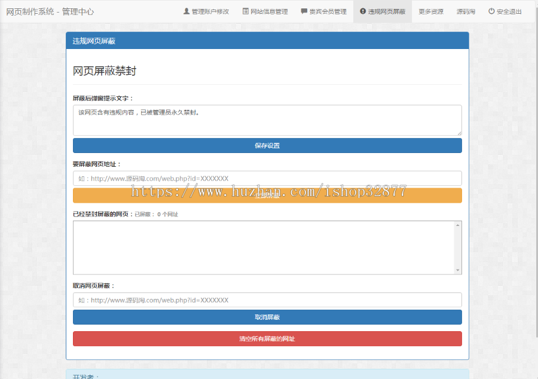Go to 贵宾会员管理 page
Image resolution: width=538 pixels, height=379 pixels.
pos(324,12)
